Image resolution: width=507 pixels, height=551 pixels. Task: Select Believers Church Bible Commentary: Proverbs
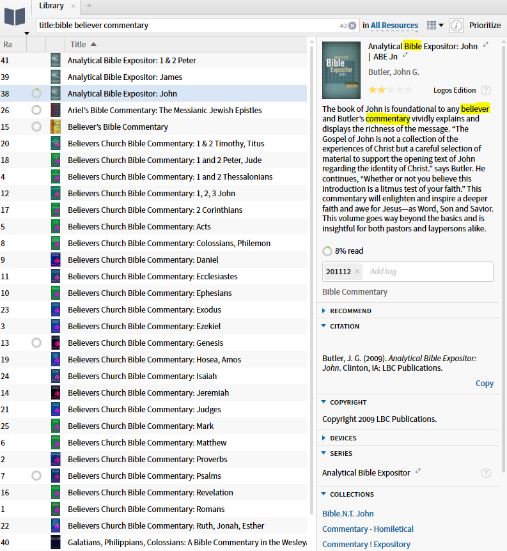click(153, 460)
